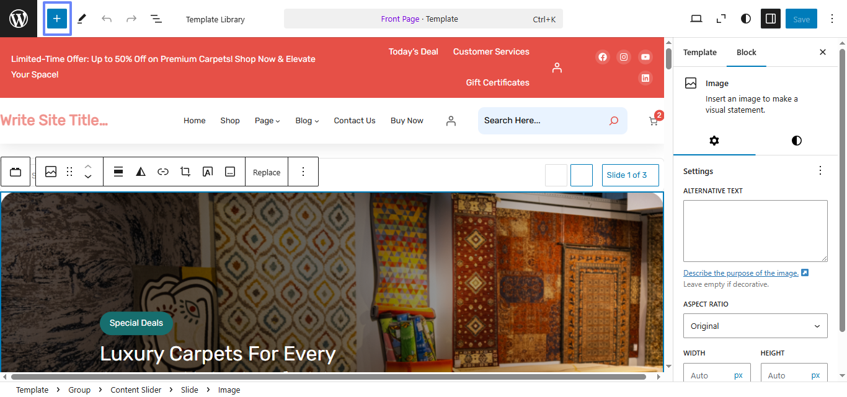
Task: Open the WordPress logo site menu
Action: click(19, 19)
